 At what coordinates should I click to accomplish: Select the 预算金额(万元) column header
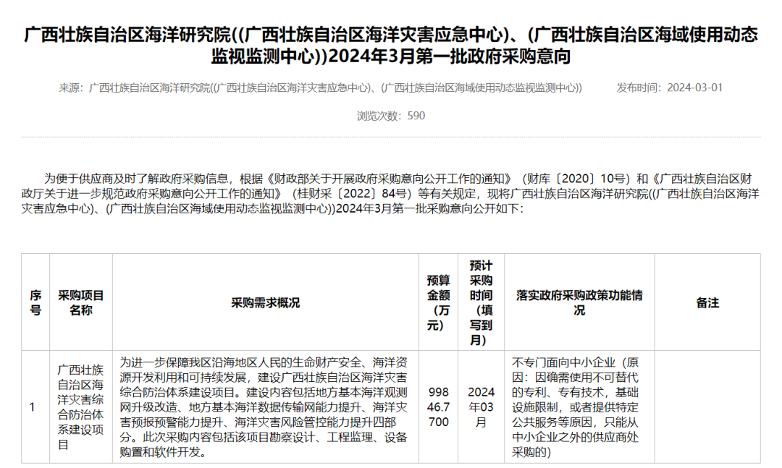[x=438, y=302]
